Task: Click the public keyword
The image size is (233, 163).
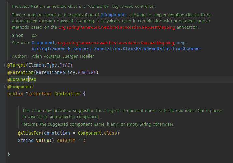Action: click(x=15, y=94)
